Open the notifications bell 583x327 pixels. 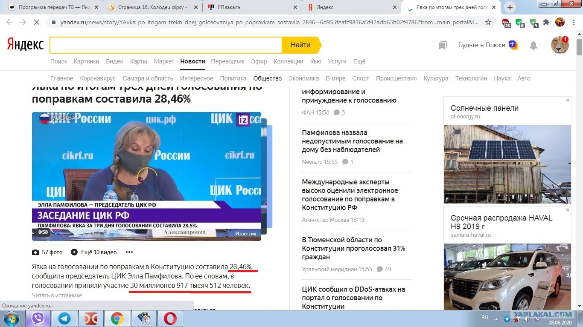click(533, 45)
